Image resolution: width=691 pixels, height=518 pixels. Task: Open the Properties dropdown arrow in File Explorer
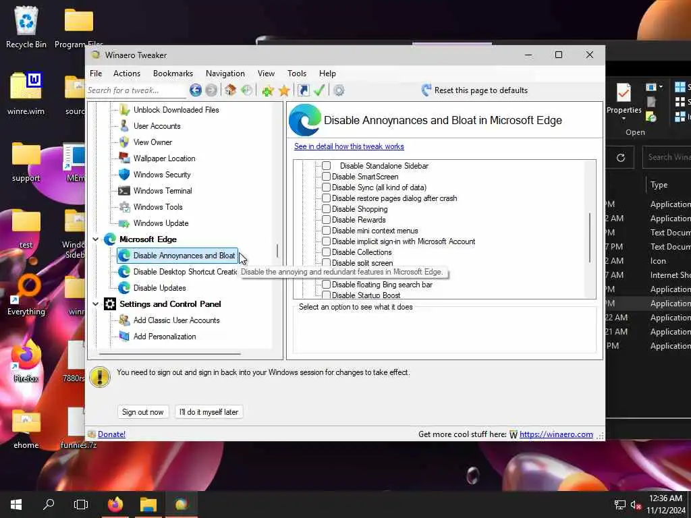tap(624, 119)
